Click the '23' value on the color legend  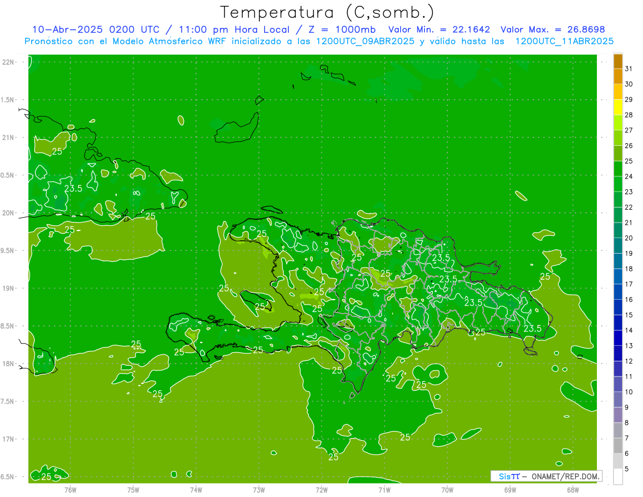[629, 191]
